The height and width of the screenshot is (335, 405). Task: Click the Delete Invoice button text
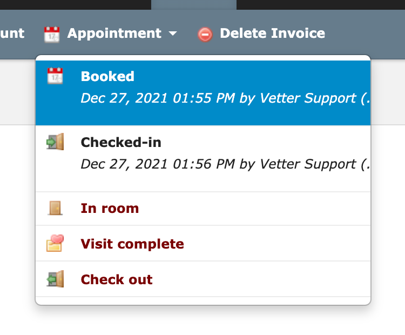273,33
